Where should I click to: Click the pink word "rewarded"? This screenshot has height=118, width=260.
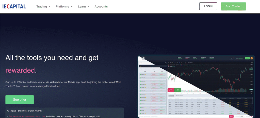tap(20, 70)
